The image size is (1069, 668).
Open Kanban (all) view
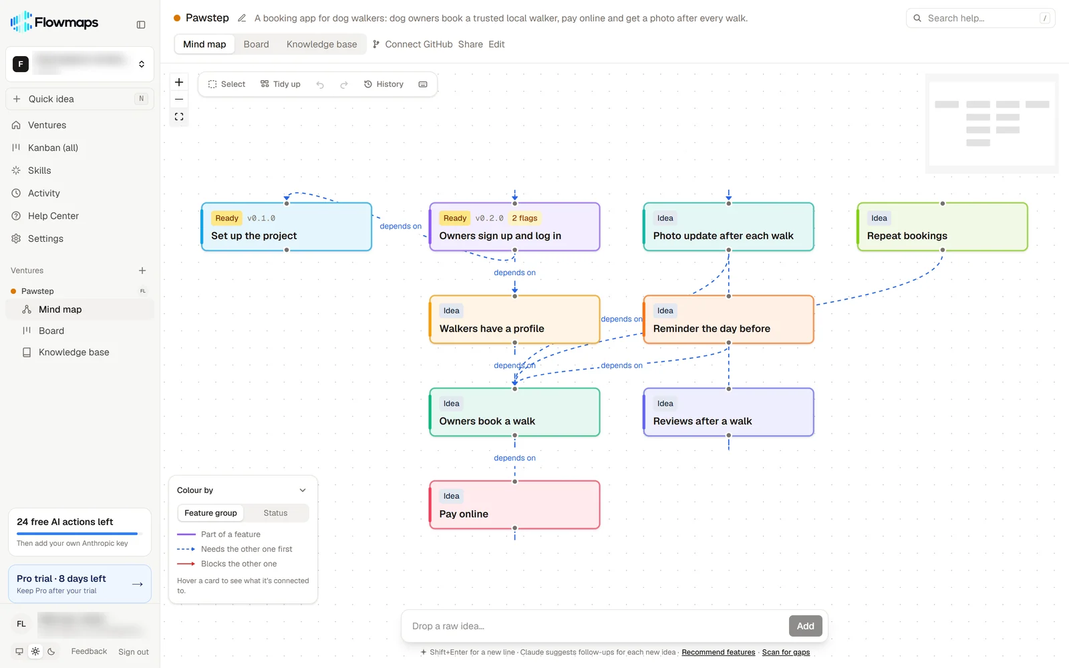coord(80,148)
